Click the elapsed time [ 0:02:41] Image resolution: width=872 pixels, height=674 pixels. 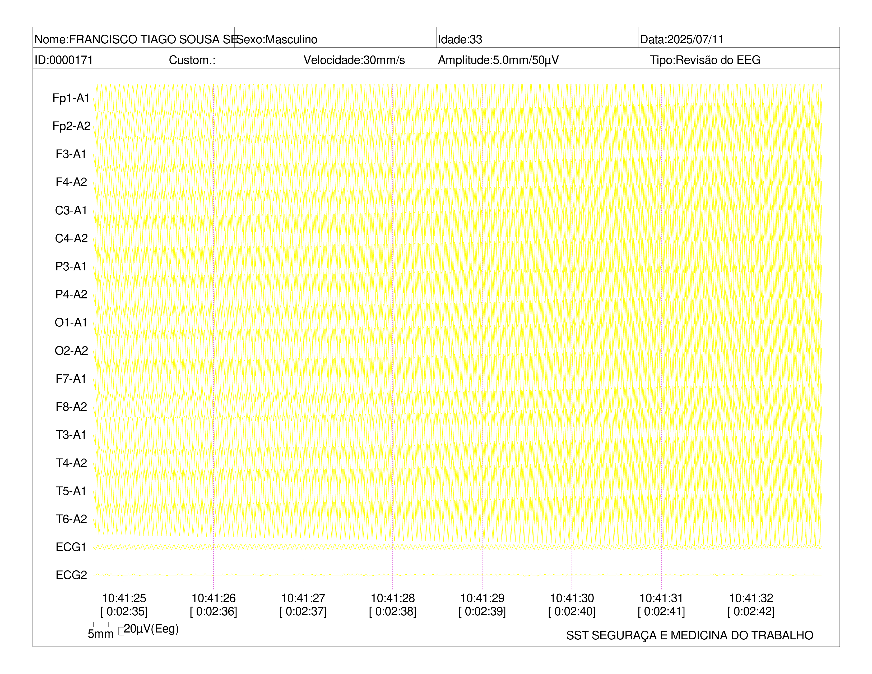coord(662,611)
